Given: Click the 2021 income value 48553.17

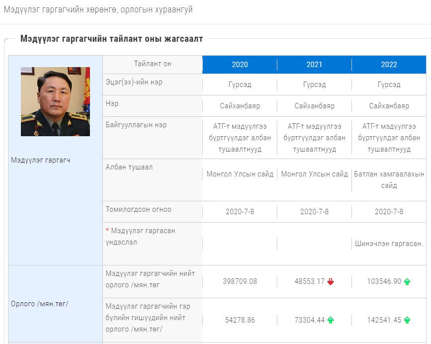Looking at the screenshot, I should click(x=310, y=282).
